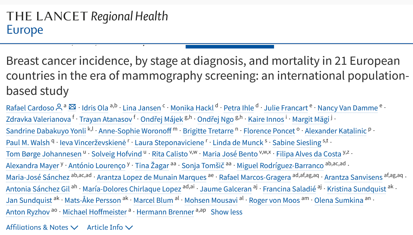The width and height of the screenshot is (413, 235).
Task: Open author link Roger von Moos
Action: tap(274, 200)
